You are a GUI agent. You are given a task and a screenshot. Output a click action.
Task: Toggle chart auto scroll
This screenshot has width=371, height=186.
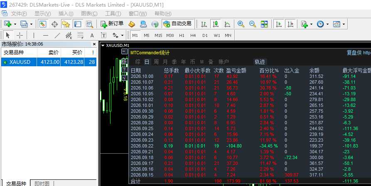279,24
